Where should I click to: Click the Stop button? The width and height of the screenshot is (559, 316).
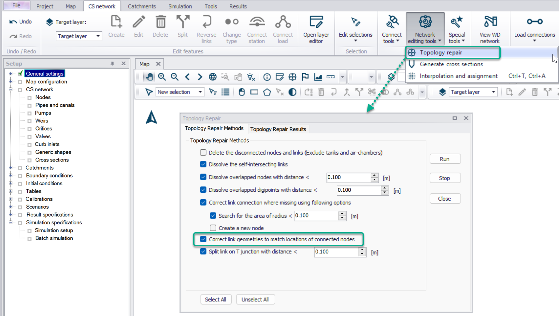445,178
